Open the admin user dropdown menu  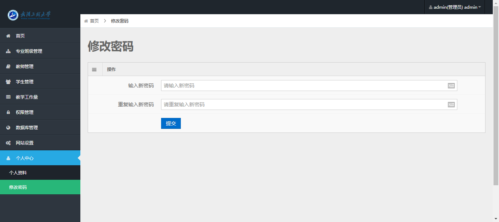pos(455,7)
